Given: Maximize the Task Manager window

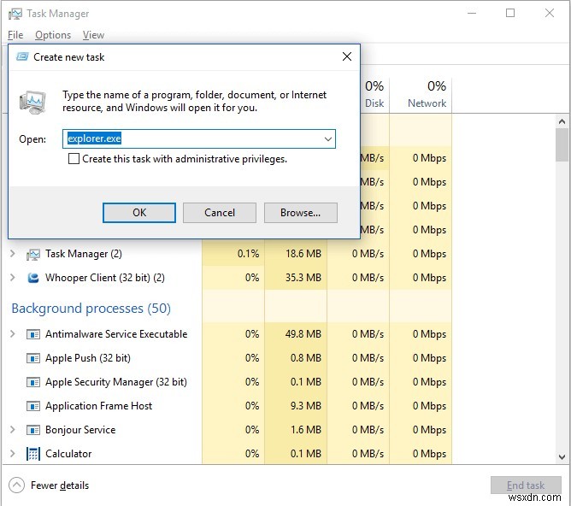Looking at the screenshot, I should pos(510,14).
